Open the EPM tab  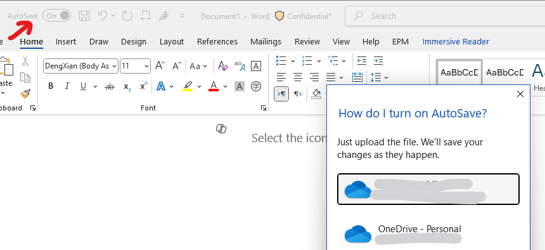(401, 42)
